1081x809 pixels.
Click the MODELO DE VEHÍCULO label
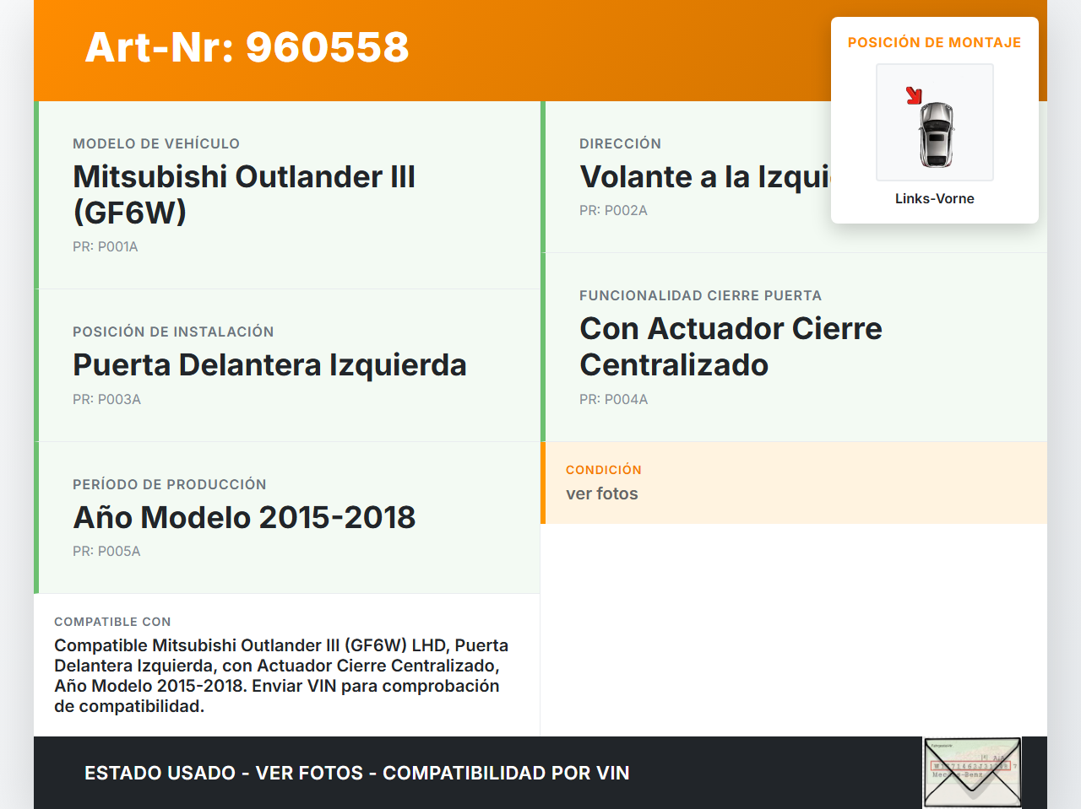[x=156, y=143]
